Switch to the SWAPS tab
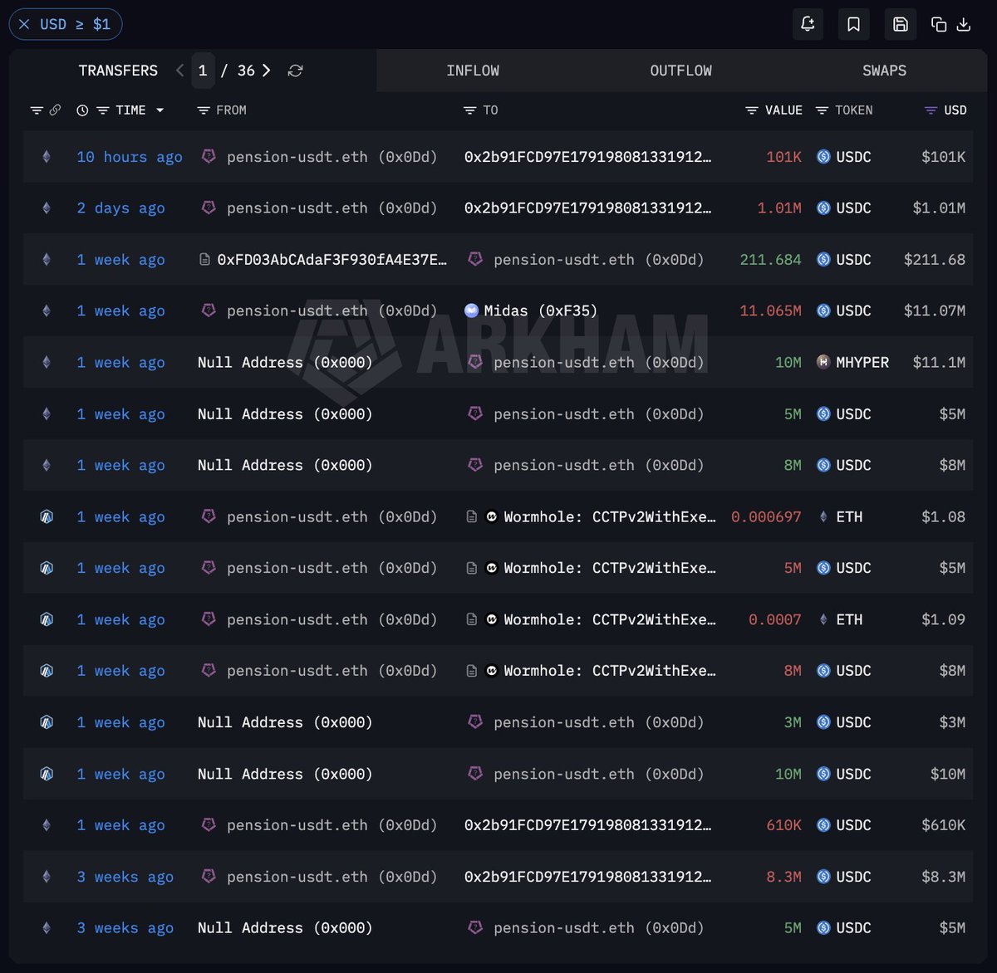997x973 pixels. coord(884,71)
